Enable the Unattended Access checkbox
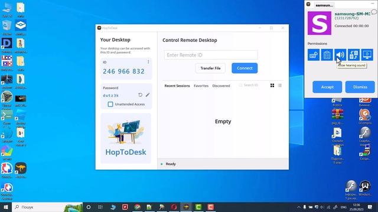 click(x=110, y=104)
